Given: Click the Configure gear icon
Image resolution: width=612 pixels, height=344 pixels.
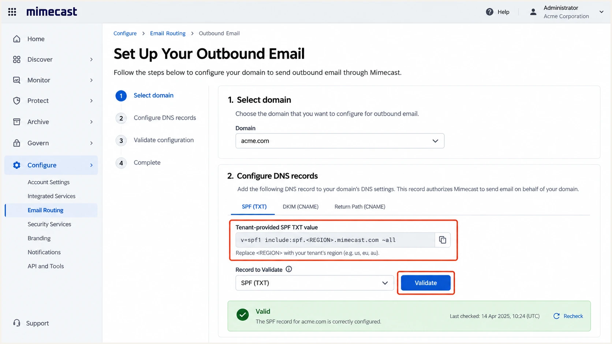Looking at the screenshot, I should 17,165.
